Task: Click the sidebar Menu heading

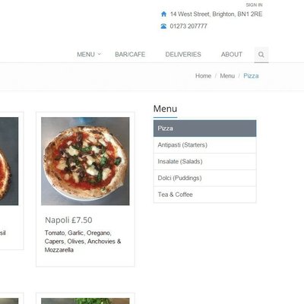Action: (x=165, y=109)
